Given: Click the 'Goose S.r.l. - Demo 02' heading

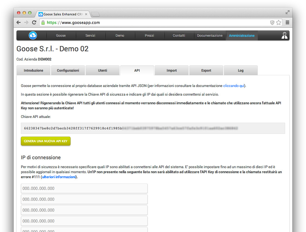Looking at the screenshot, I should pos(52,49).
